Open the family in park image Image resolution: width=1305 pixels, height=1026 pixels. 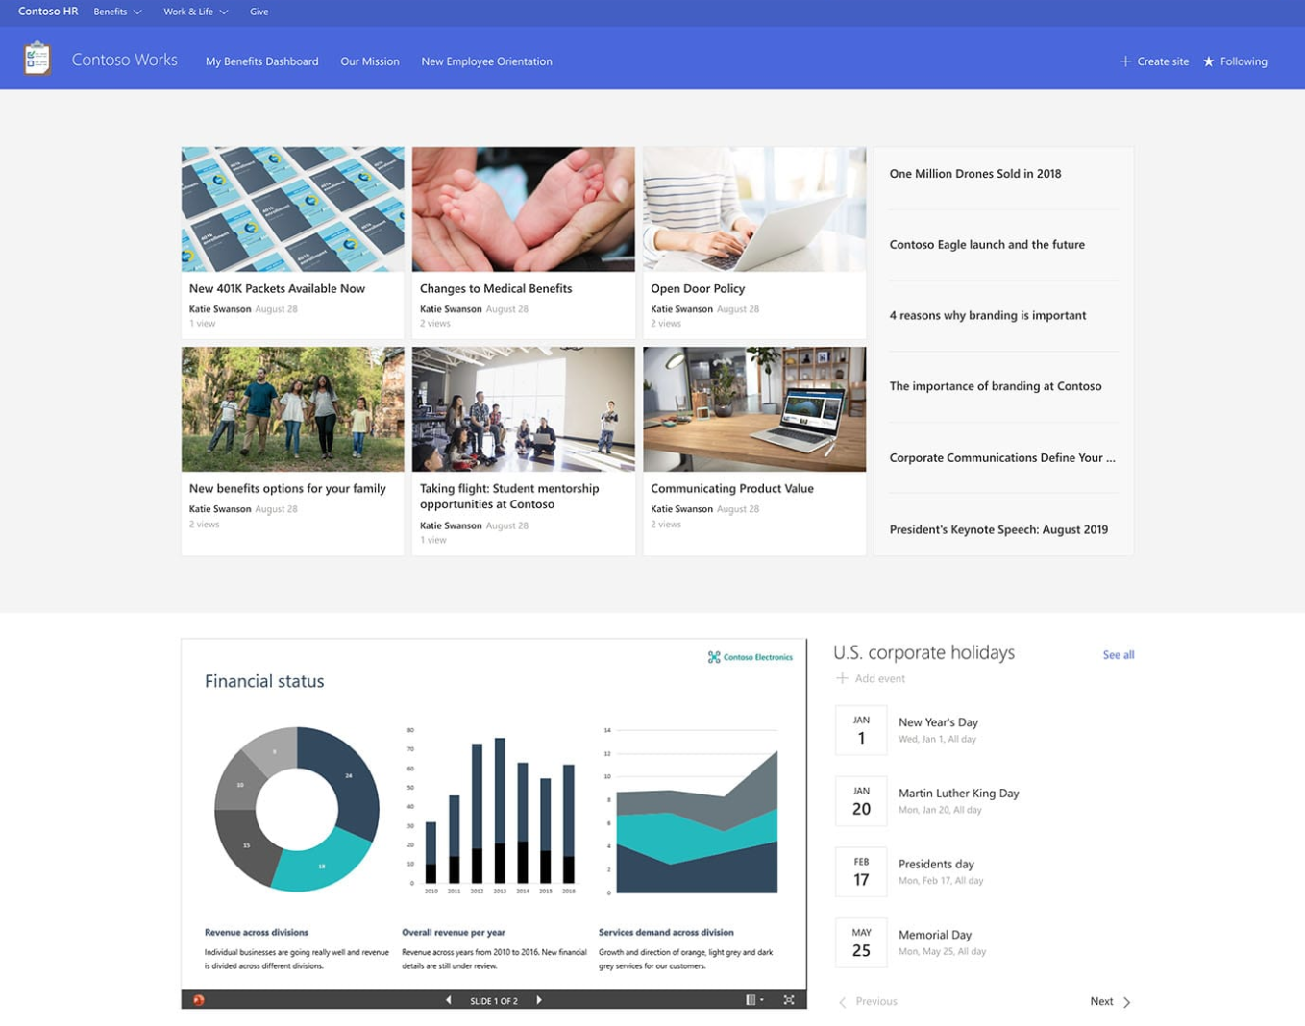point(292,409)
